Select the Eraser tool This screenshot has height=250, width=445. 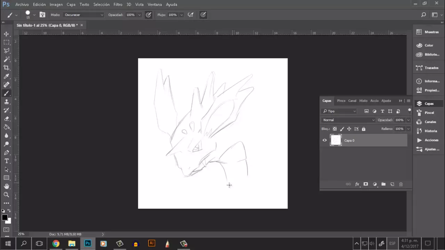coord(6,119)
